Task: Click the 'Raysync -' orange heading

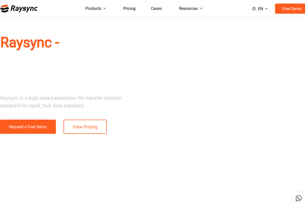Action: click(30, 43)
